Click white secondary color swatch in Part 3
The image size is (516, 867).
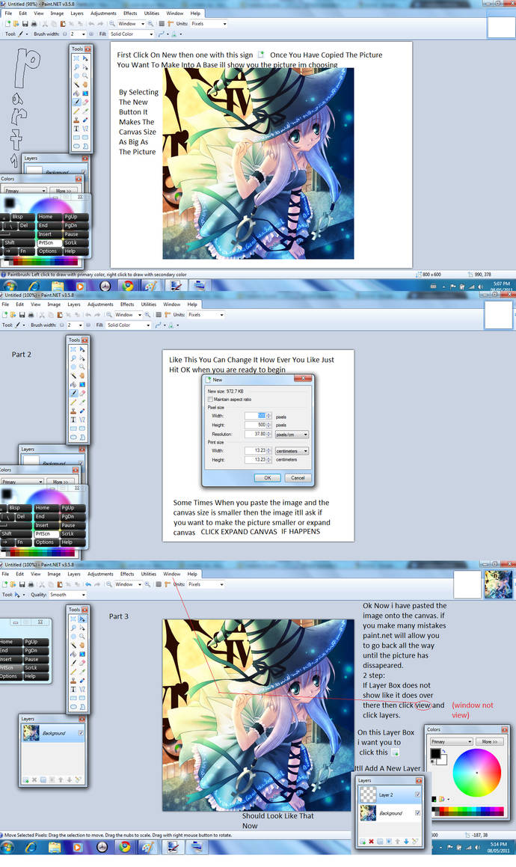pyautogui.click(x=443, y=762)
